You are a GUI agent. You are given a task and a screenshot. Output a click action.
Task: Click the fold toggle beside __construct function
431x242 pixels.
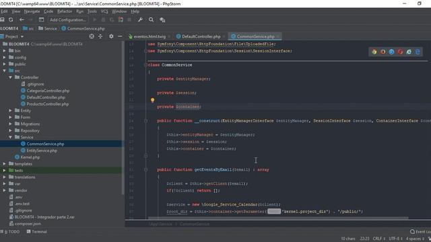click(145, 121)
